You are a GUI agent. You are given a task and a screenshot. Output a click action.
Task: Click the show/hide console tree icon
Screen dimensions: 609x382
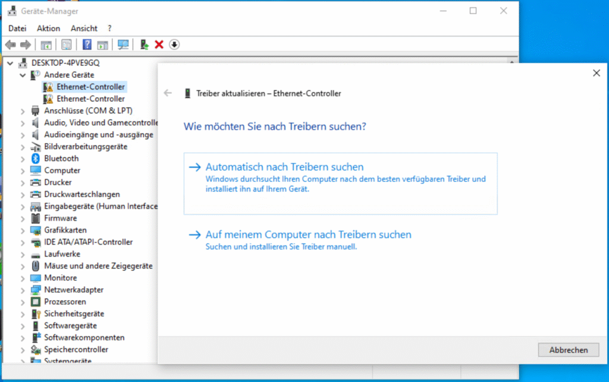pyautogui.click(x=46, y=45)
